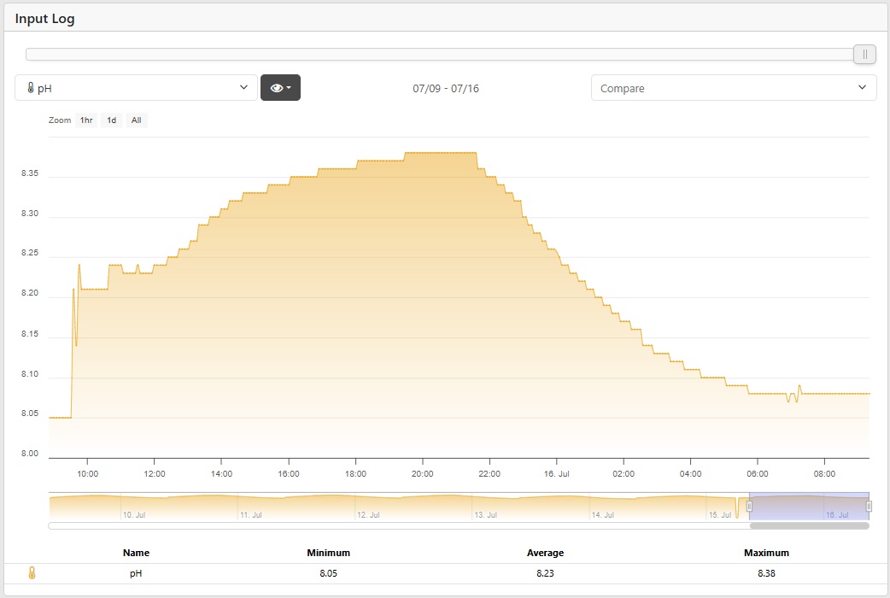This screenshot has height=598, width=890.
Task: Select the All zoom option
Action: [136, 120]
